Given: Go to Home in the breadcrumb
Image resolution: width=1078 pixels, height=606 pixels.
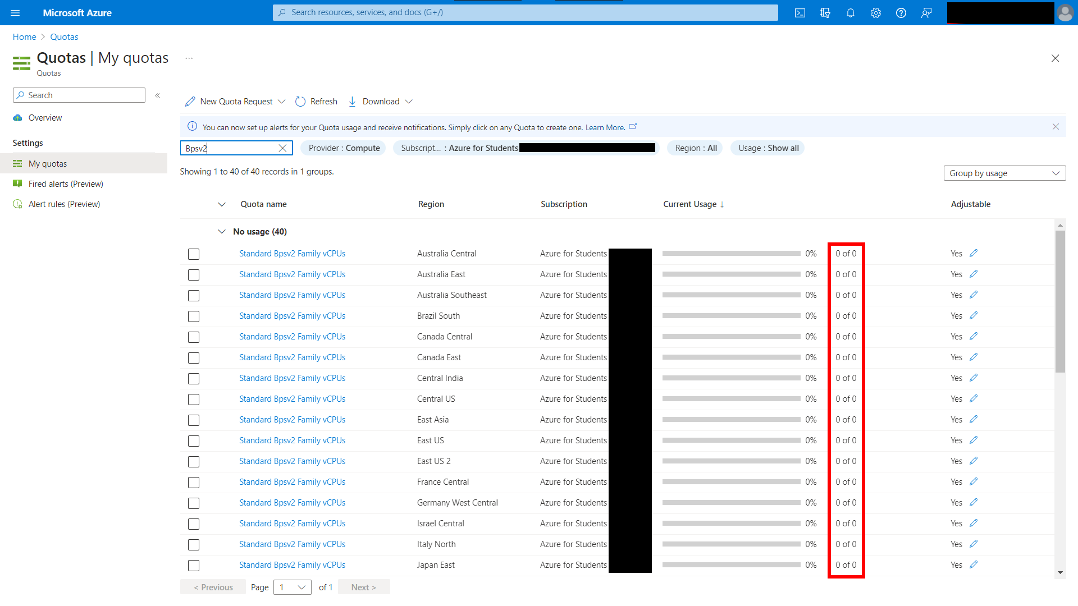Looking at the screenshot, I should [24, 37].
